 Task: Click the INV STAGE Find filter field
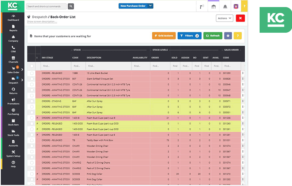56,66
